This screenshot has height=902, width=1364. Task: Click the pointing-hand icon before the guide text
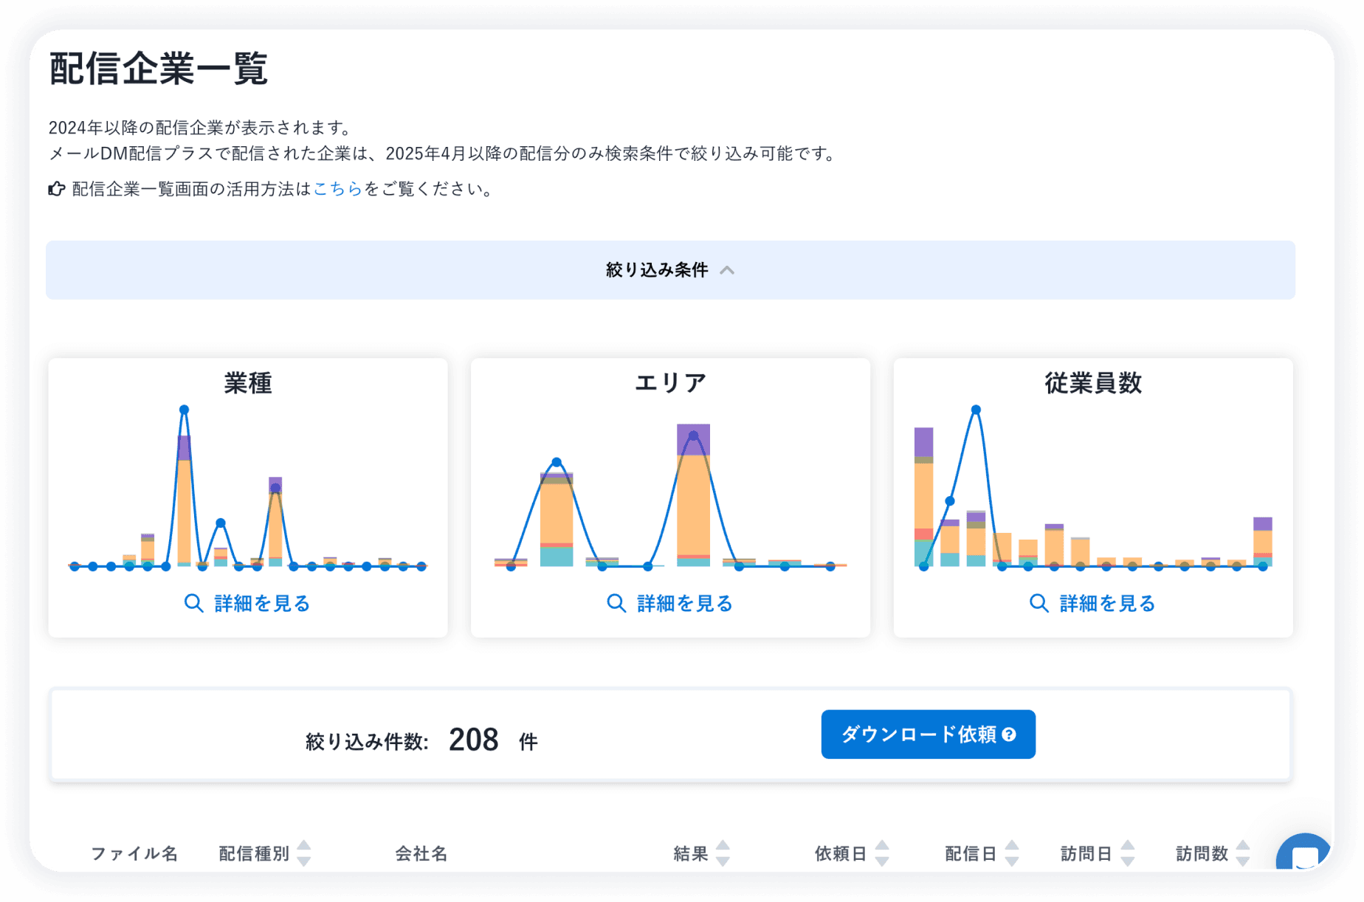(57, 190)
